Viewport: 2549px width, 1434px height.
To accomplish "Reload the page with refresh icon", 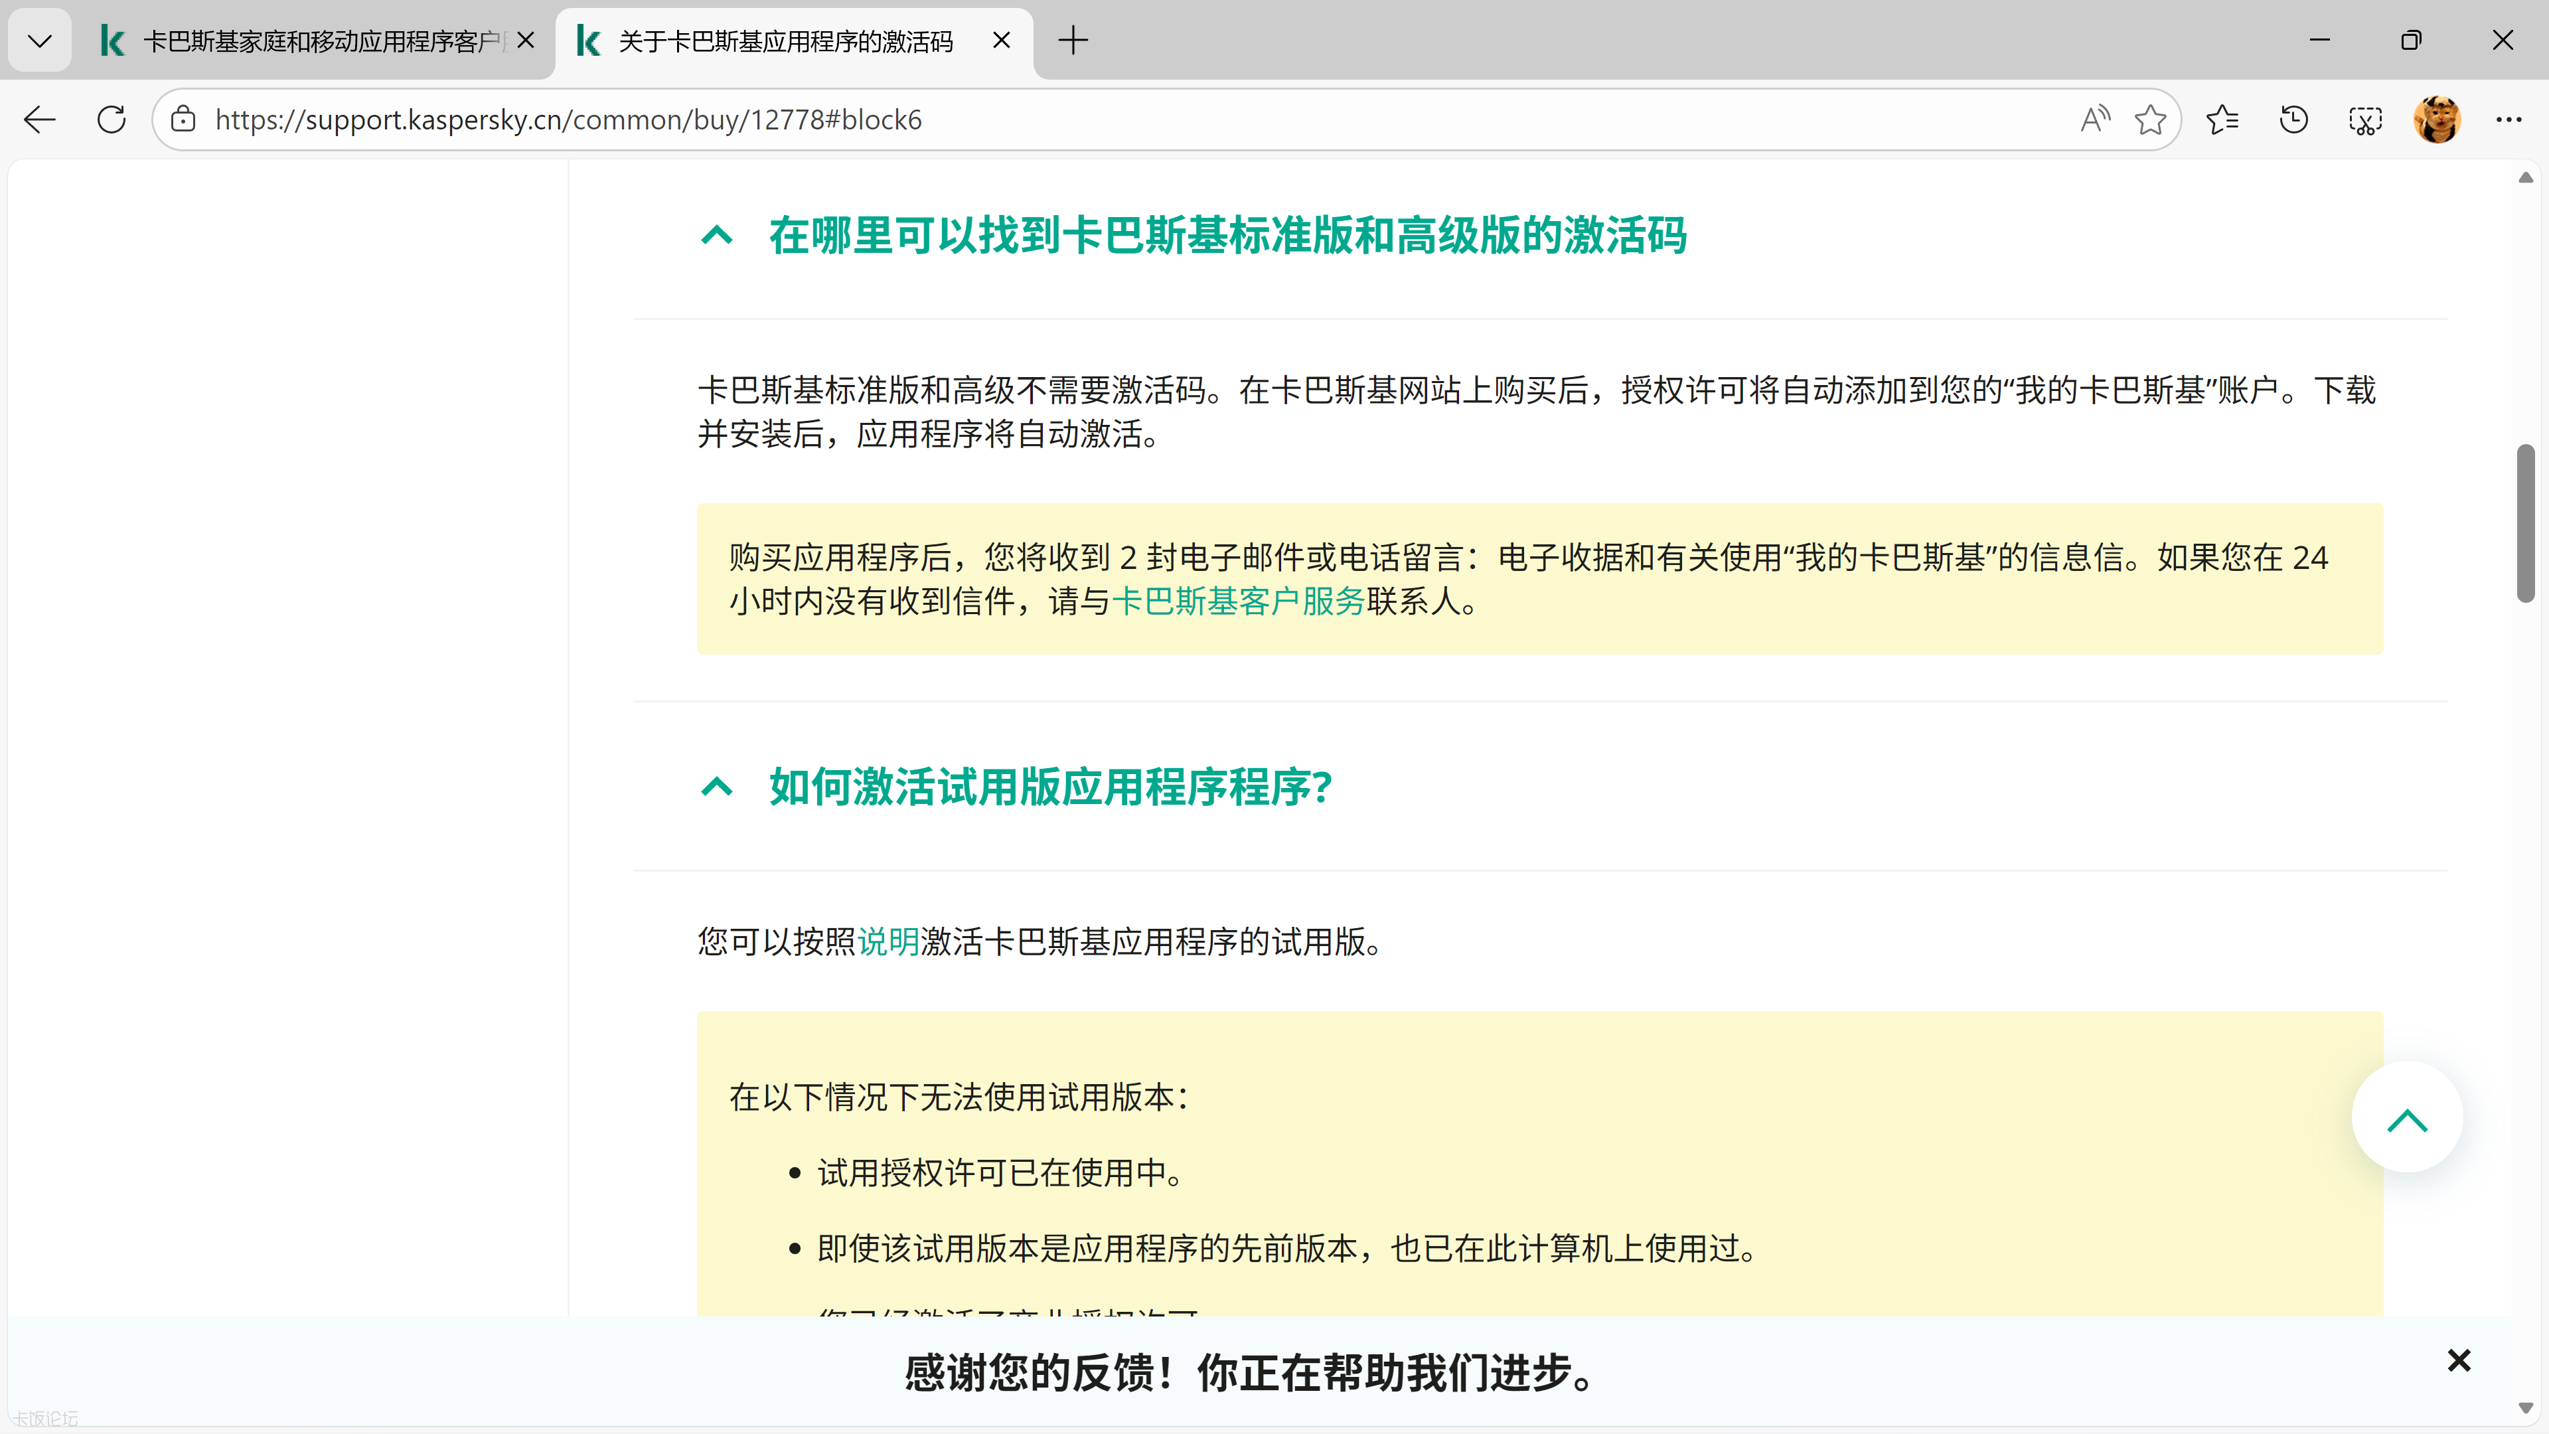I will pos(112,119).
